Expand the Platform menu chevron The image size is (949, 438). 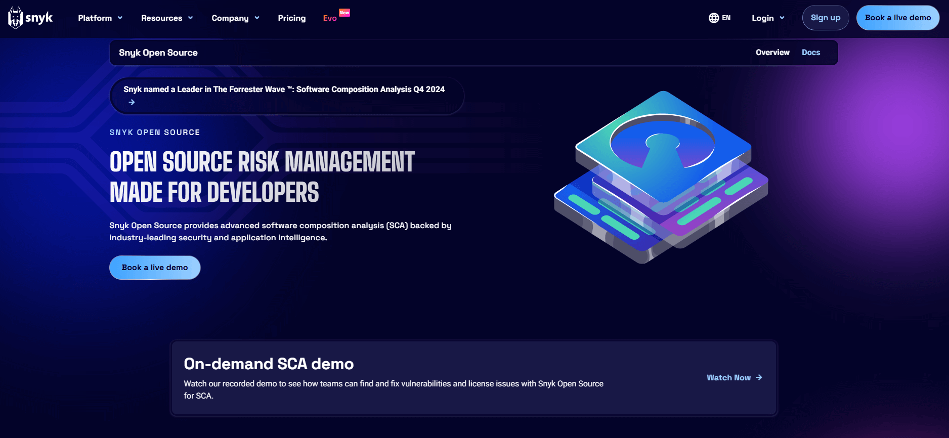(120, 18)
